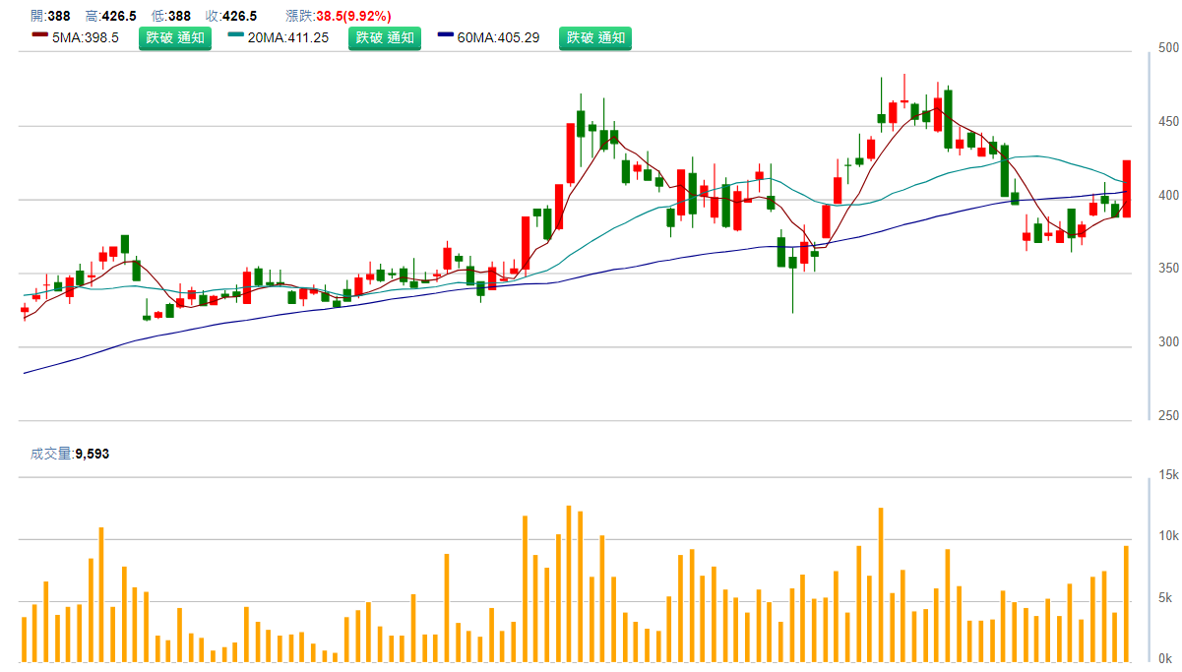Click the dark red 5MA legend swatch
The image size is (1182, 672).
tap(39, 35)
